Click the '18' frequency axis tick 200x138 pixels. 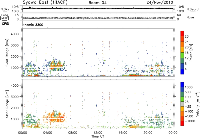pos(17,15)
